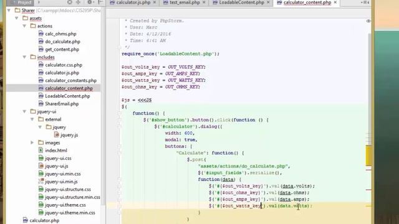This screenshot has width=399, height=224.
Task: Click the HTML file icon beside index.html
Action: point(41,151)
